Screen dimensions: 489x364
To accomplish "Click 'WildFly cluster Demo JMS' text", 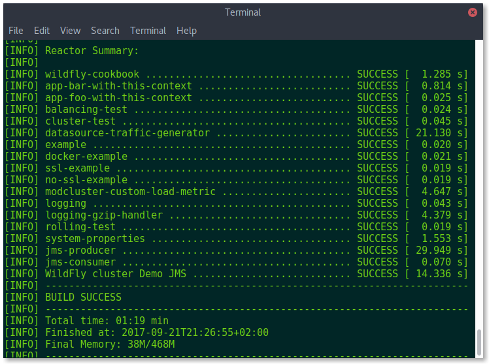I will (x=116, y=274).
